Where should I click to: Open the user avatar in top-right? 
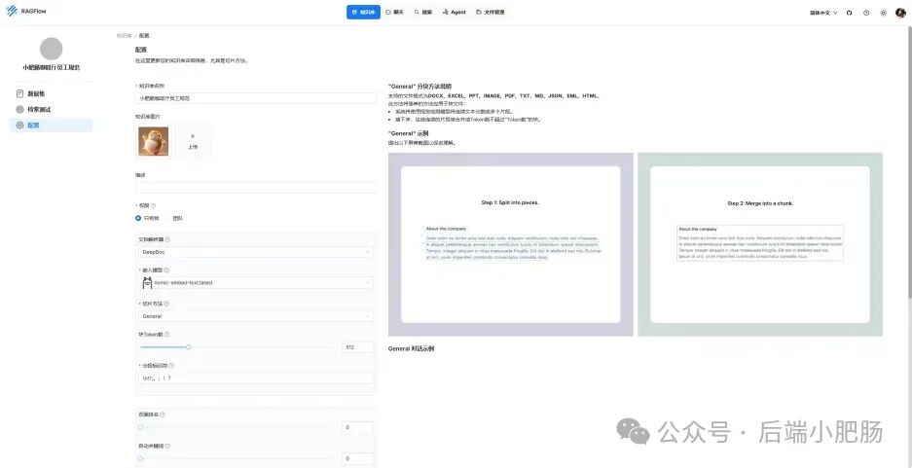900,13
